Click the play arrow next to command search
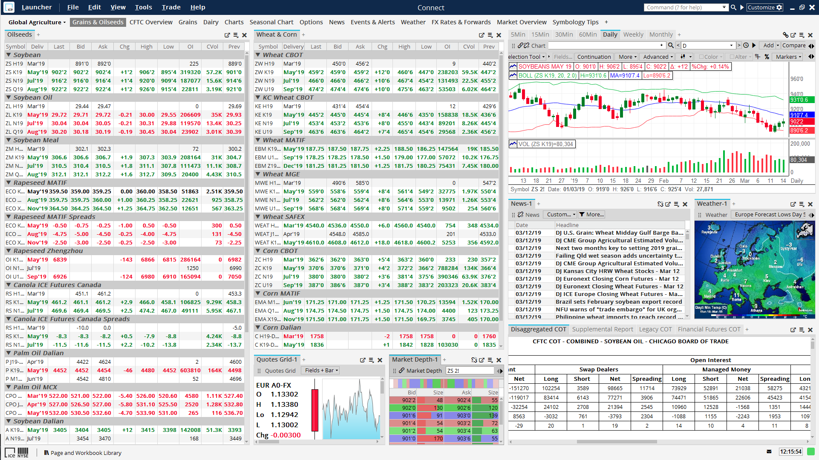The image size is (819, 460). (x=742, y=7)
